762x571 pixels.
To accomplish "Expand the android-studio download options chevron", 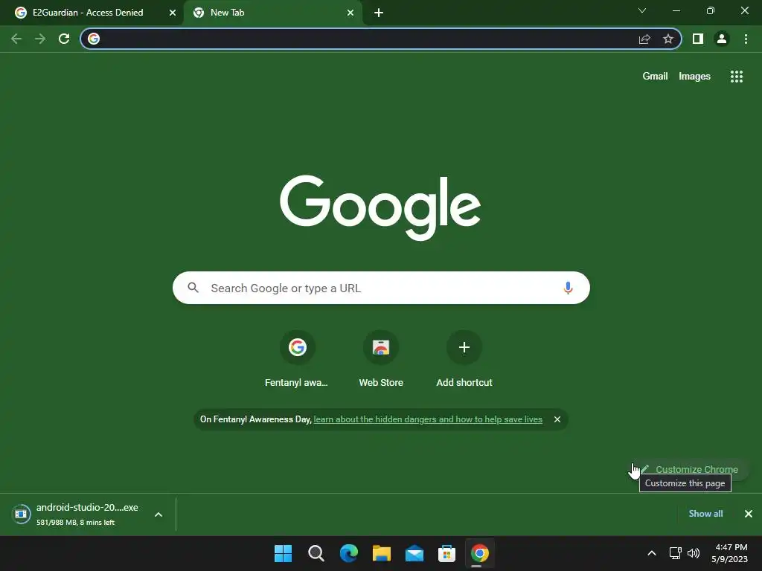I will 159,514.
